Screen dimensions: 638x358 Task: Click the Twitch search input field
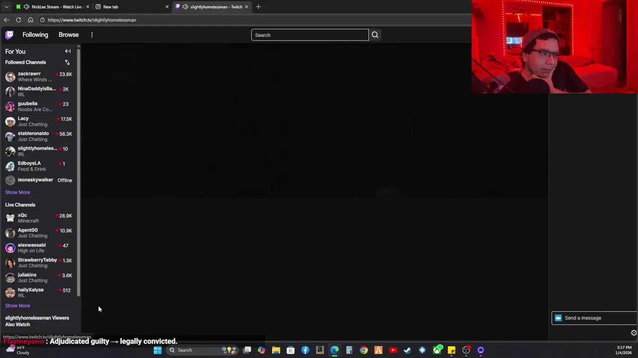(310, 35)
